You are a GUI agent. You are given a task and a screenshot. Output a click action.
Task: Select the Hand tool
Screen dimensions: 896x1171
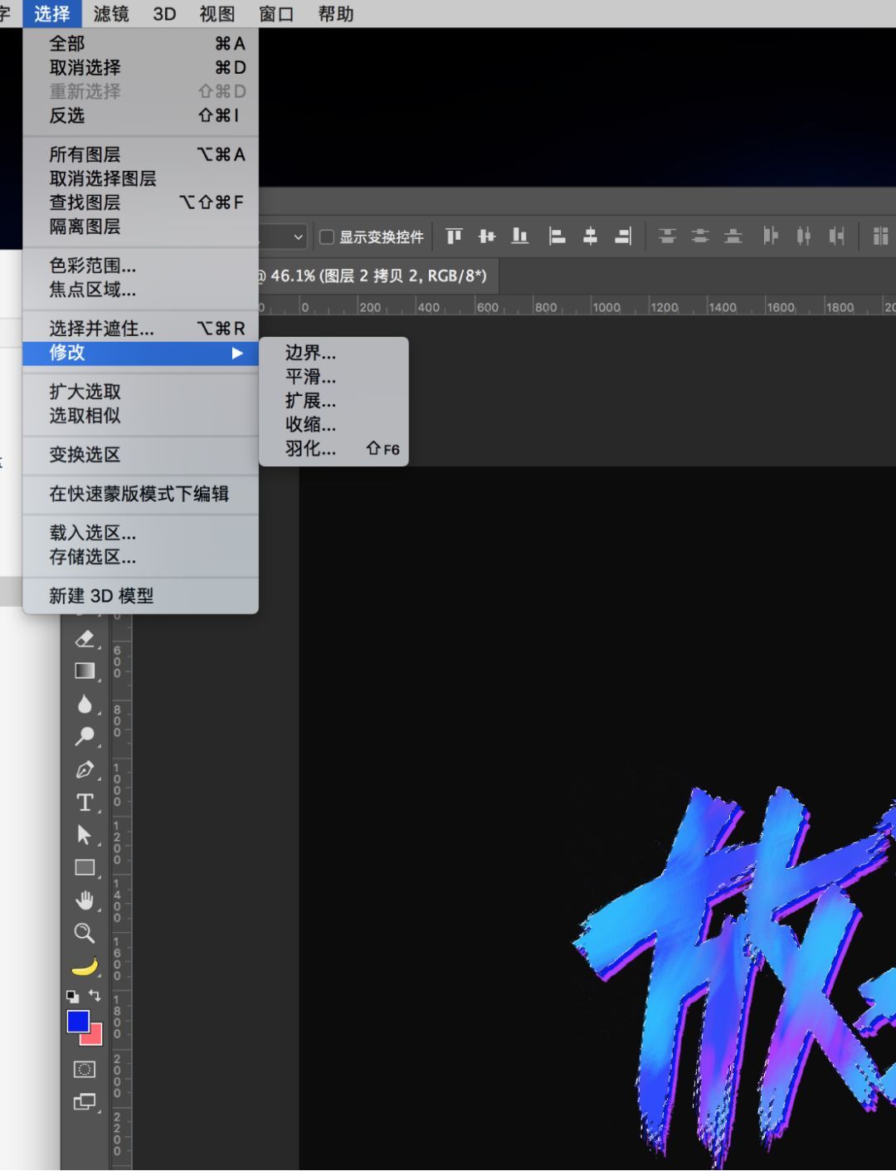[85, 900]
